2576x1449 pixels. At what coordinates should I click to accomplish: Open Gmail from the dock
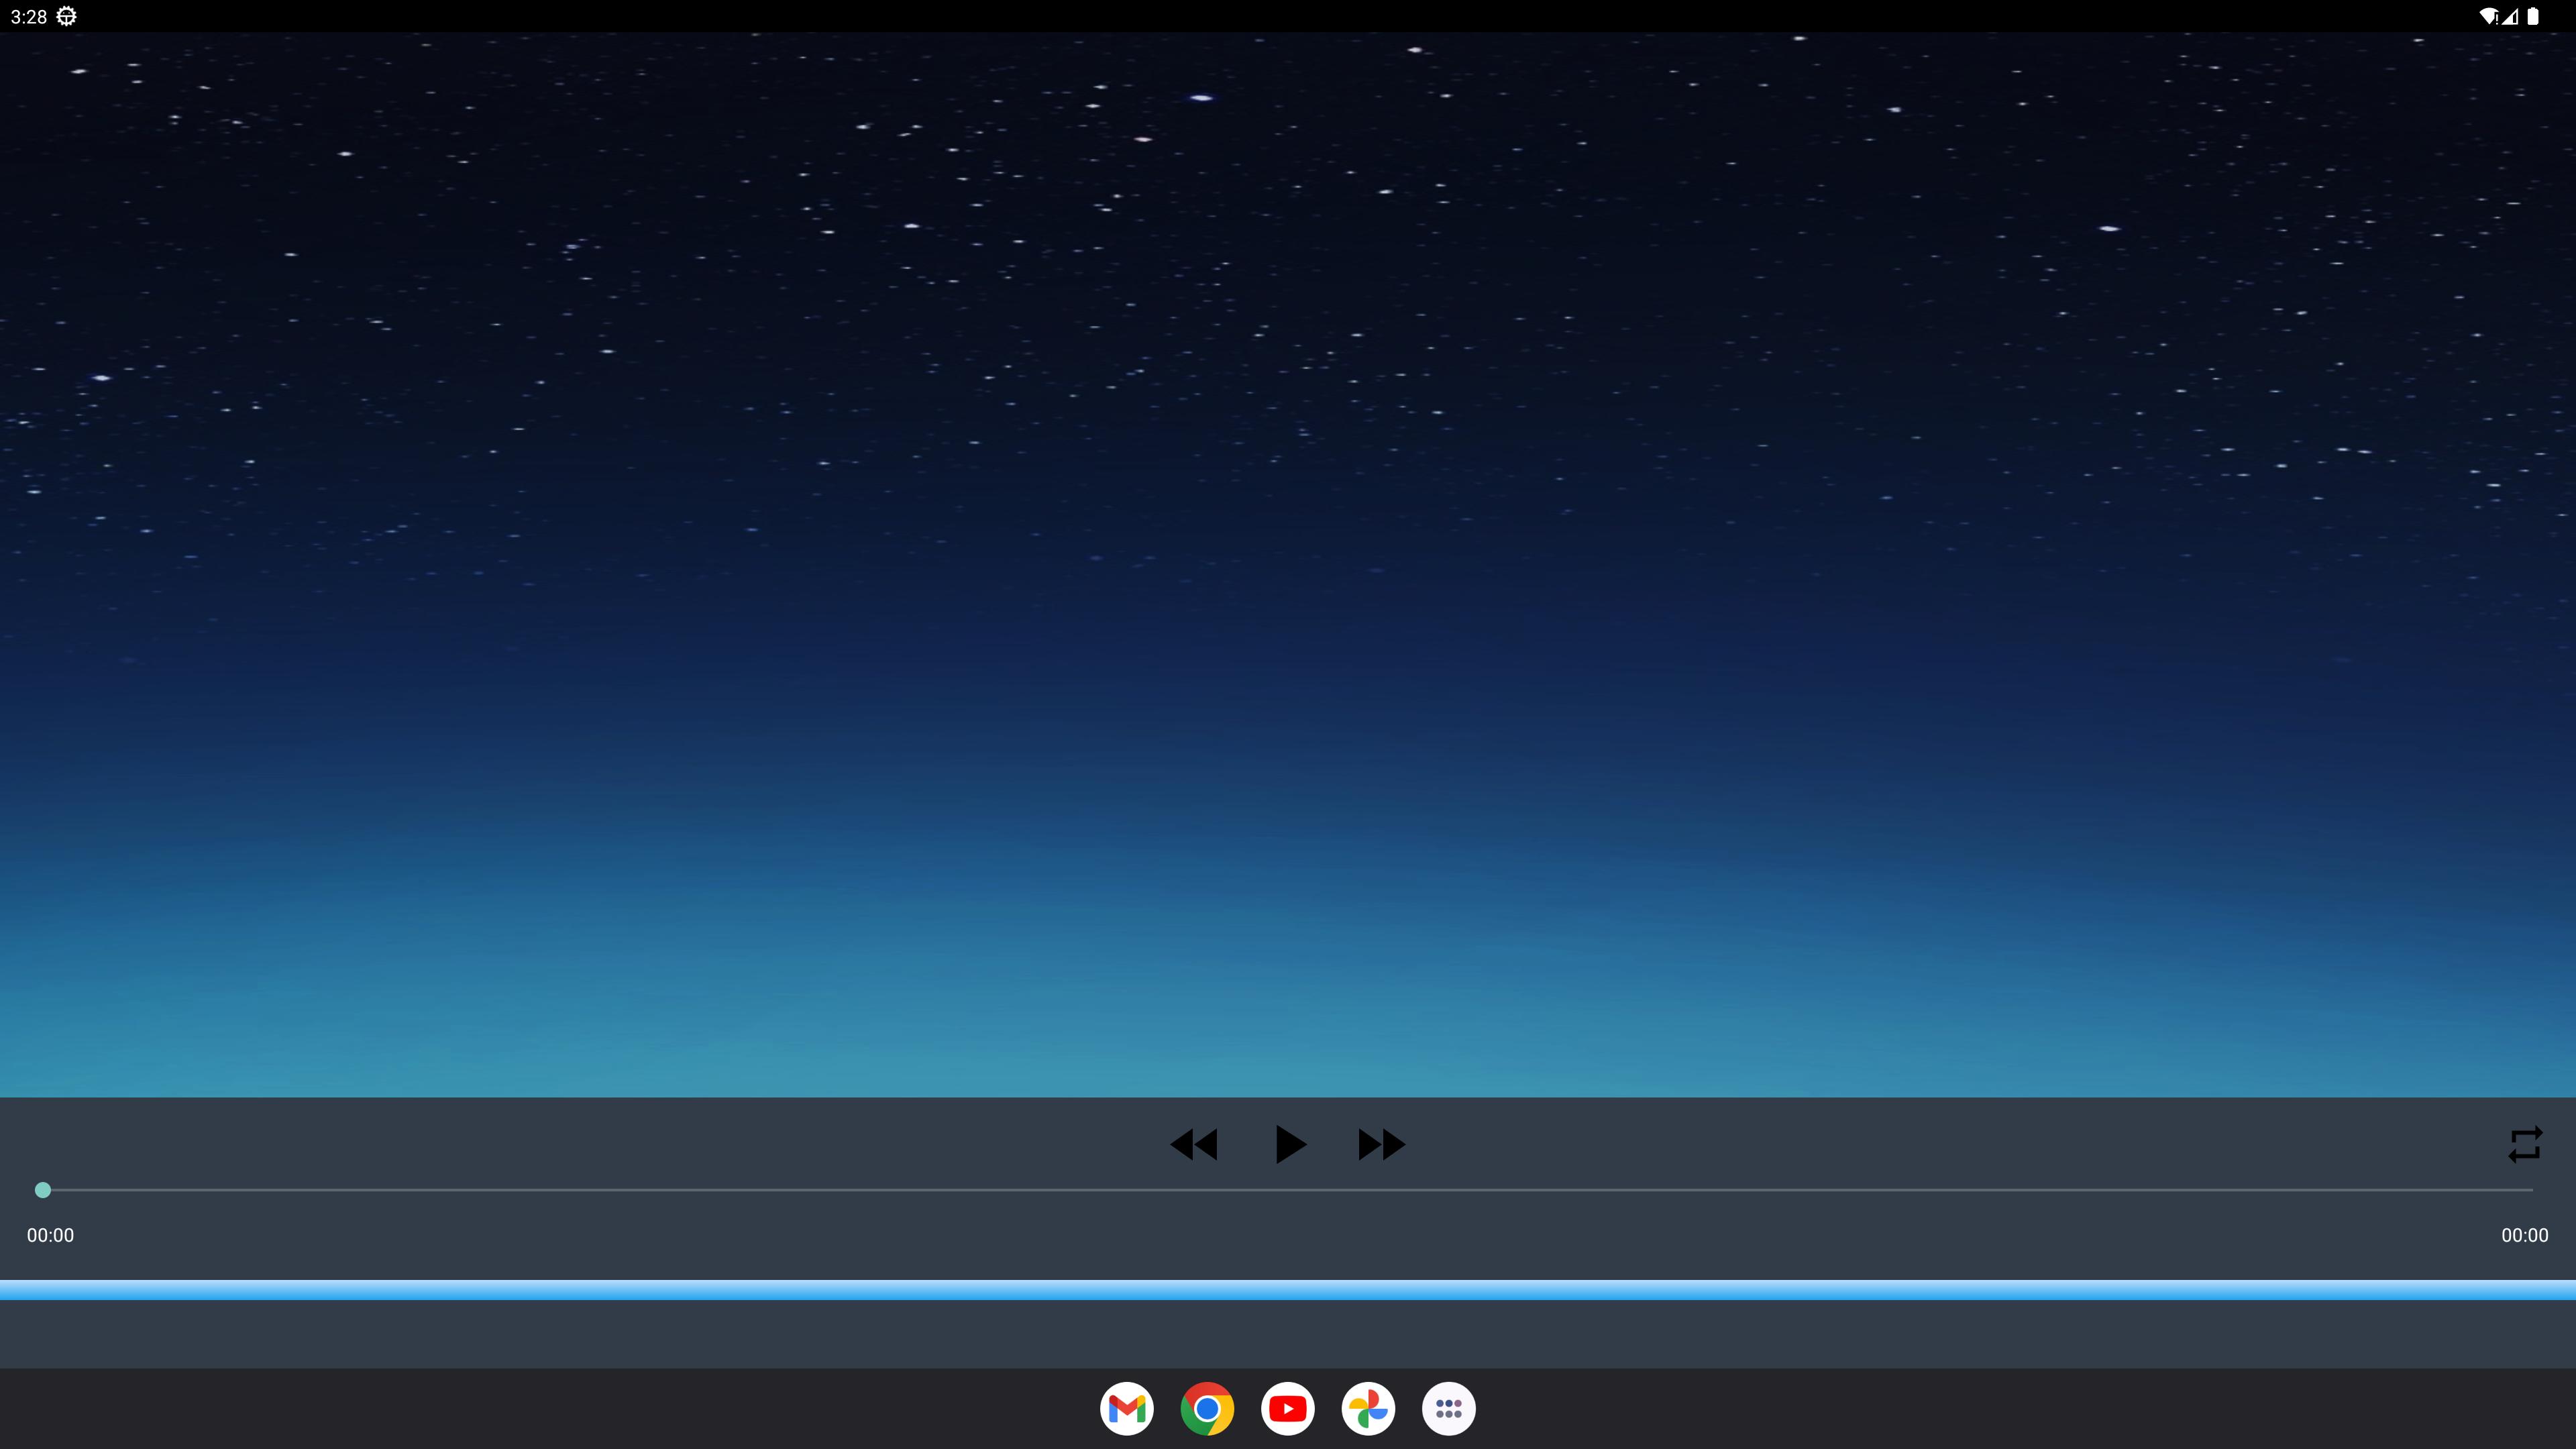click(x=1127, y=1408)
